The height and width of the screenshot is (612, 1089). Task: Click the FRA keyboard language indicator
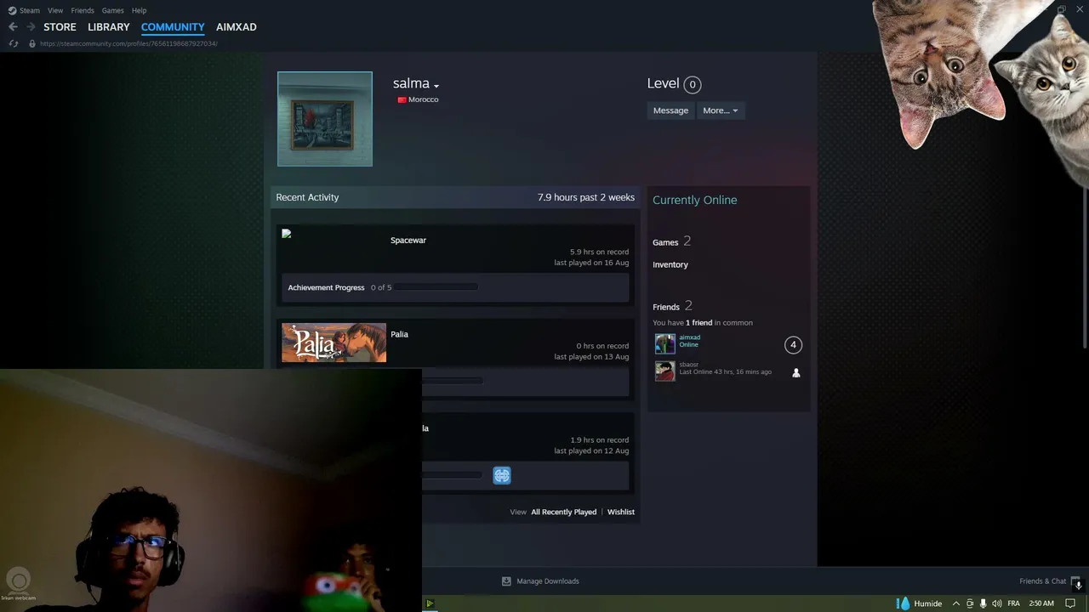pyautogui.click(x=1013, y=603)
